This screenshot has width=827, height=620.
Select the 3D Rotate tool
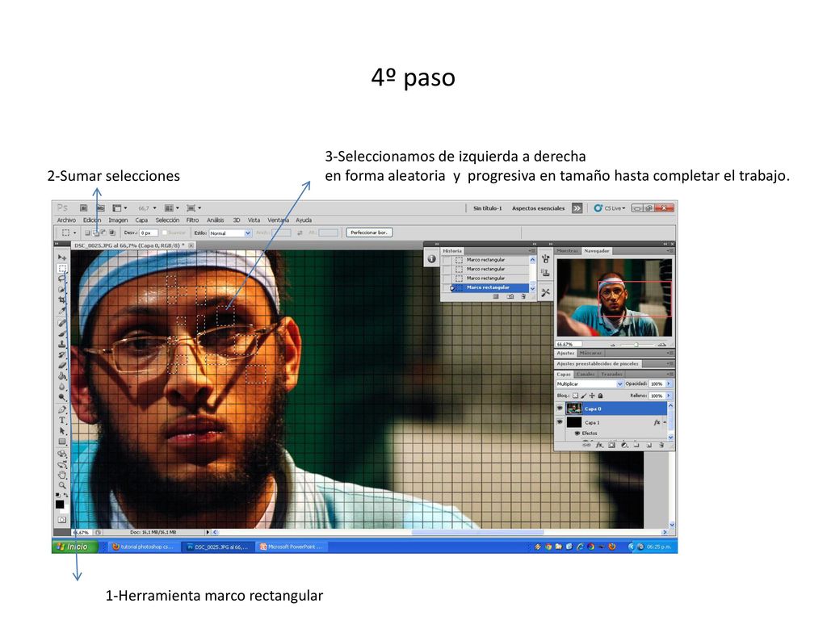coord(61,454)
